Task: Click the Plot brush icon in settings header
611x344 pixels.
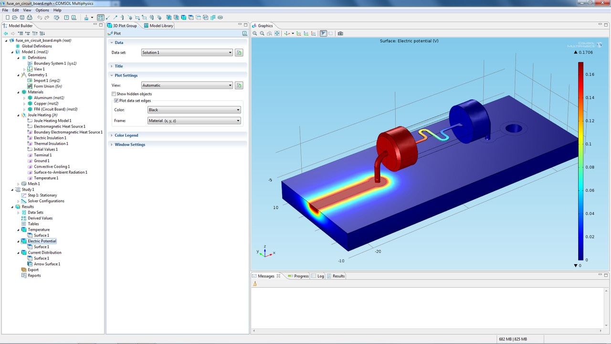Action: [111, 33]
